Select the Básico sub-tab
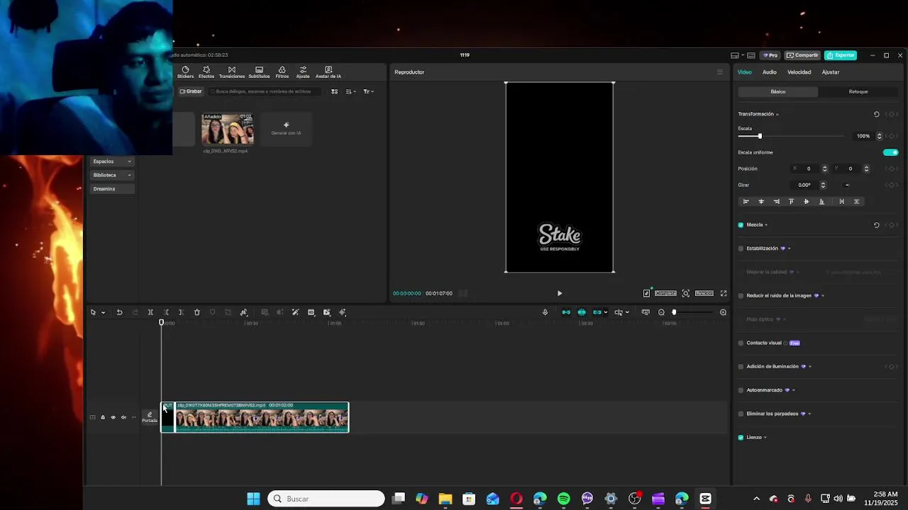The image size is (908, 510). pyautogui.click(x=778, y=91)
